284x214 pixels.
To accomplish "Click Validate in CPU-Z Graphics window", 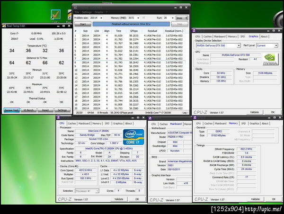I will 255,112.
